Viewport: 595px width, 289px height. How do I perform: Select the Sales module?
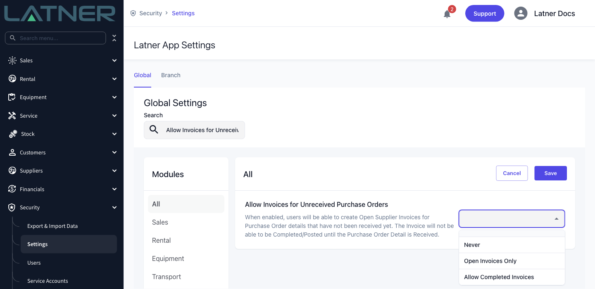click(x=186, y=222)
